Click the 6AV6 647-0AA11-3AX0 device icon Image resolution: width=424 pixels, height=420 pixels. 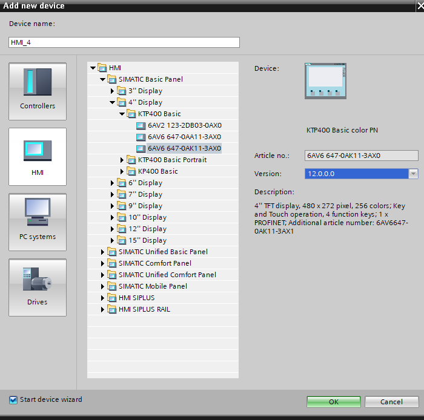pyautogui.click(x=141, y=137)
